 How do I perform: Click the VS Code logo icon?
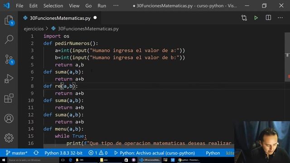[7, 5]
